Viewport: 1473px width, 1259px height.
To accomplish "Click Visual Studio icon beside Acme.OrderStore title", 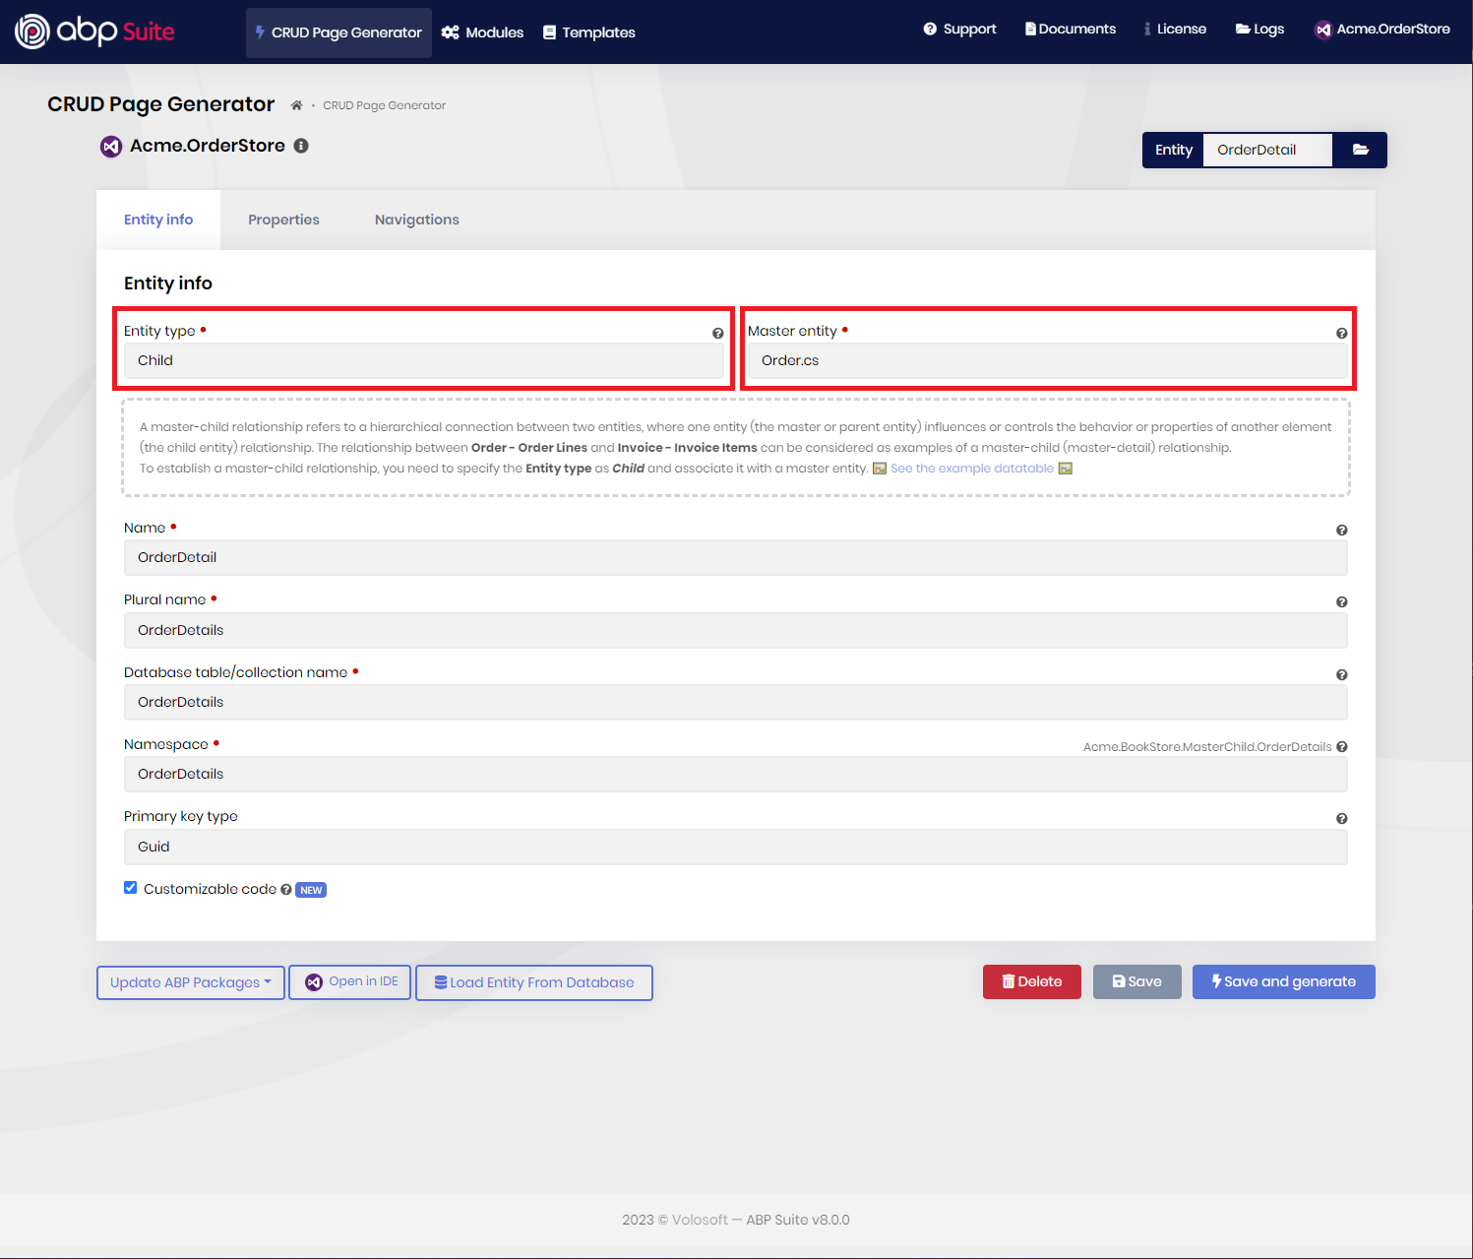I will [x=111, y=147].
